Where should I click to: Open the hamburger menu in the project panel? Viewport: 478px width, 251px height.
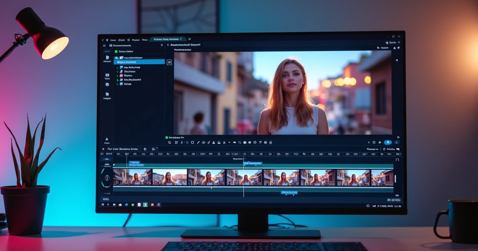(x=104, y=45)
